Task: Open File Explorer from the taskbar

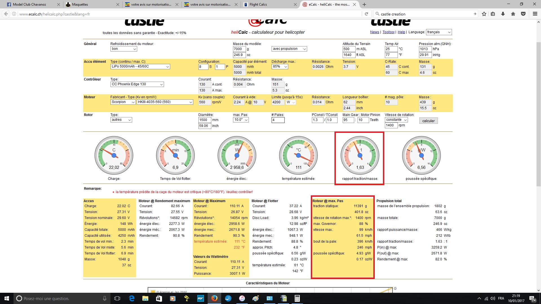Action: click(145, 298)
